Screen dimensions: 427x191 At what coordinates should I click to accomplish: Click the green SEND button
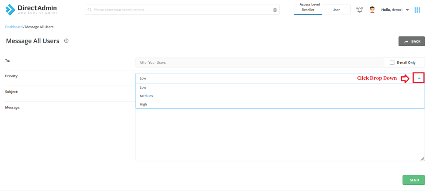[414, 180]
